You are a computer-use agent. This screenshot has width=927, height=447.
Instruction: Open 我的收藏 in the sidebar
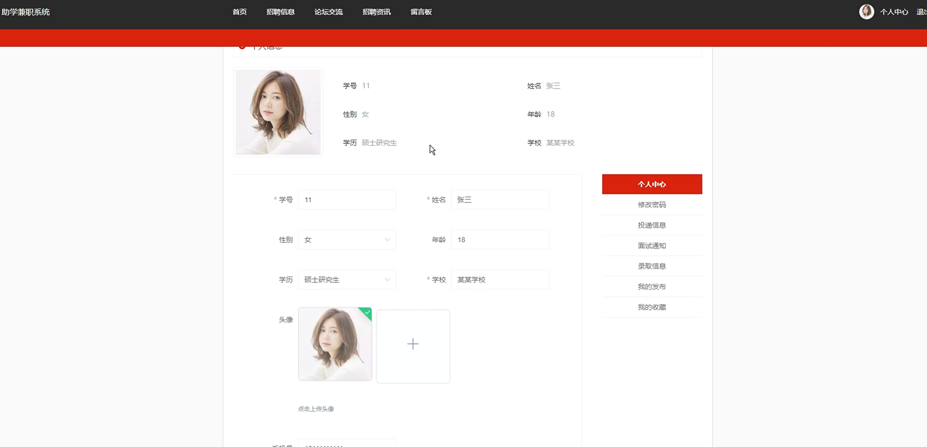[652, 307]
